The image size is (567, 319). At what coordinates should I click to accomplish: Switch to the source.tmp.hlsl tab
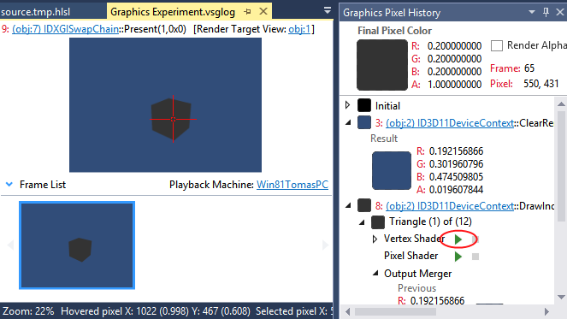[35, 12]
